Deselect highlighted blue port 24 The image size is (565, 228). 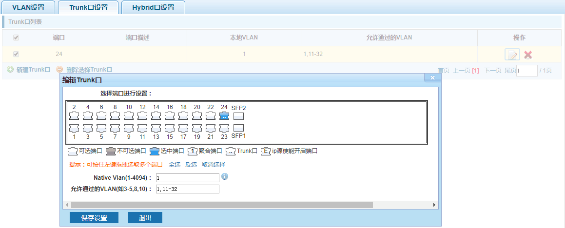click(224, 116)
